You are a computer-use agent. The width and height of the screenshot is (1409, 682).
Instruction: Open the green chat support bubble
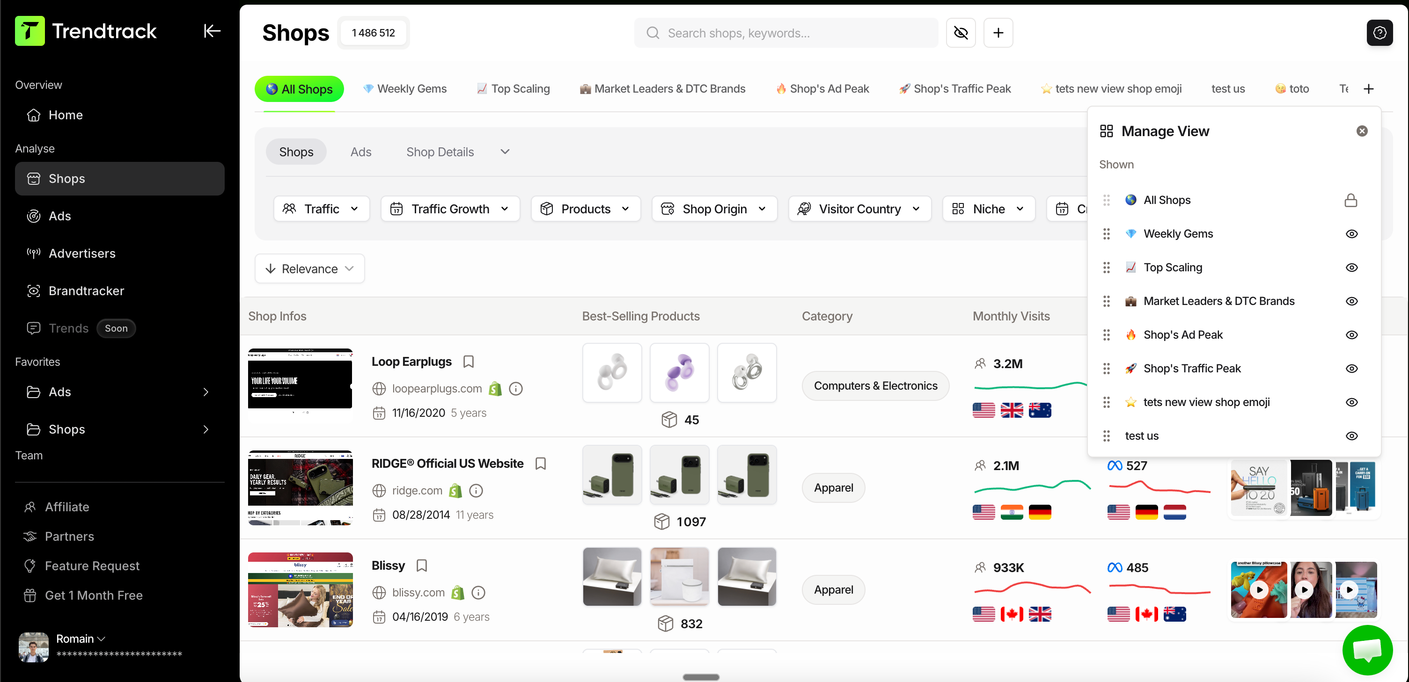click(x=1367, y=650)
